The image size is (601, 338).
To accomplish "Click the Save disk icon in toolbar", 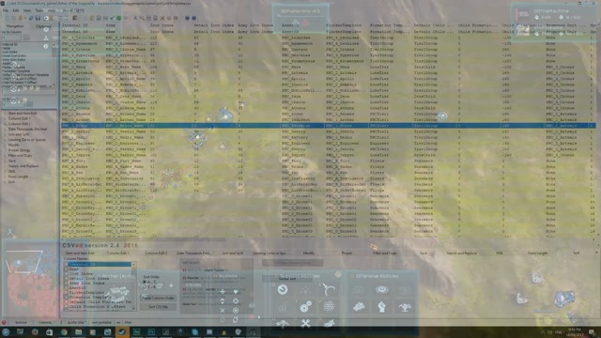I will pos(38,18).
